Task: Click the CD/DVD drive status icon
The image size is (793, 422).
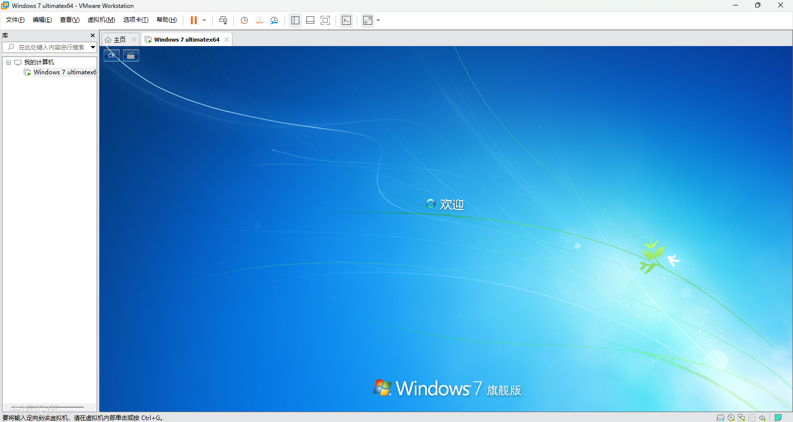Action: point(731,418)
